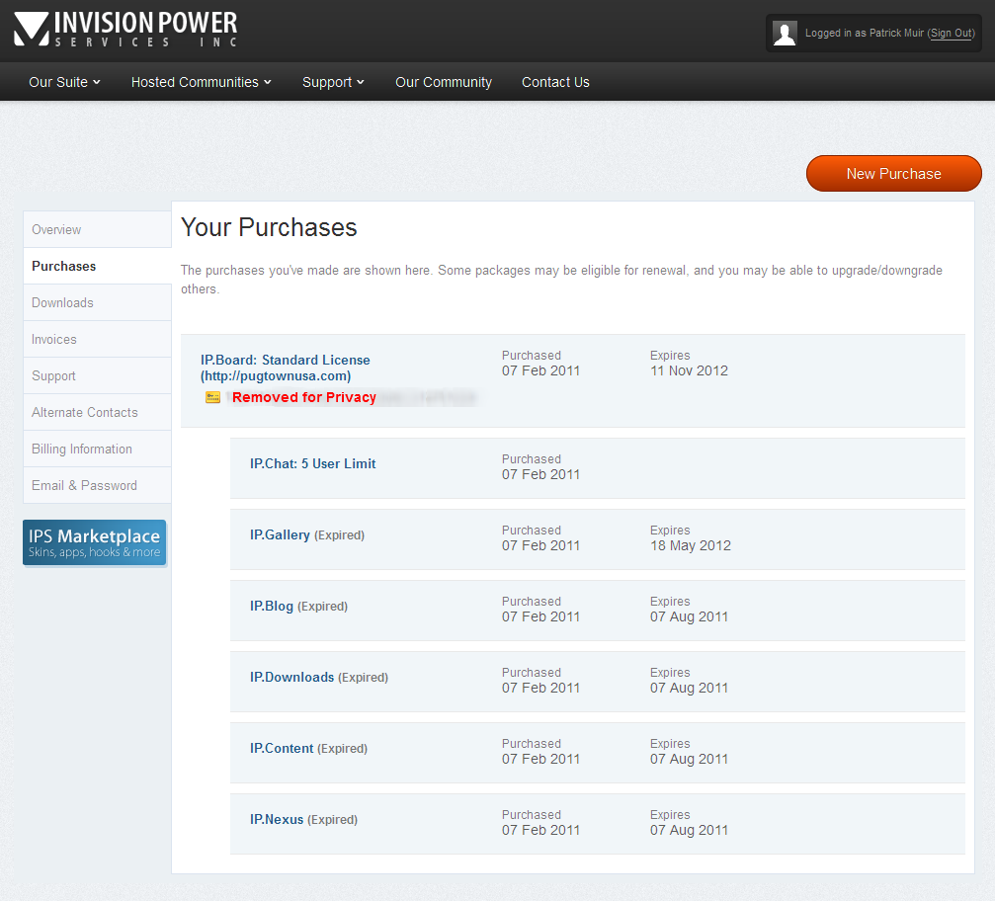Select the Support sidebar tab
This screenshot has width=995, height=901.
pos(97,375)
